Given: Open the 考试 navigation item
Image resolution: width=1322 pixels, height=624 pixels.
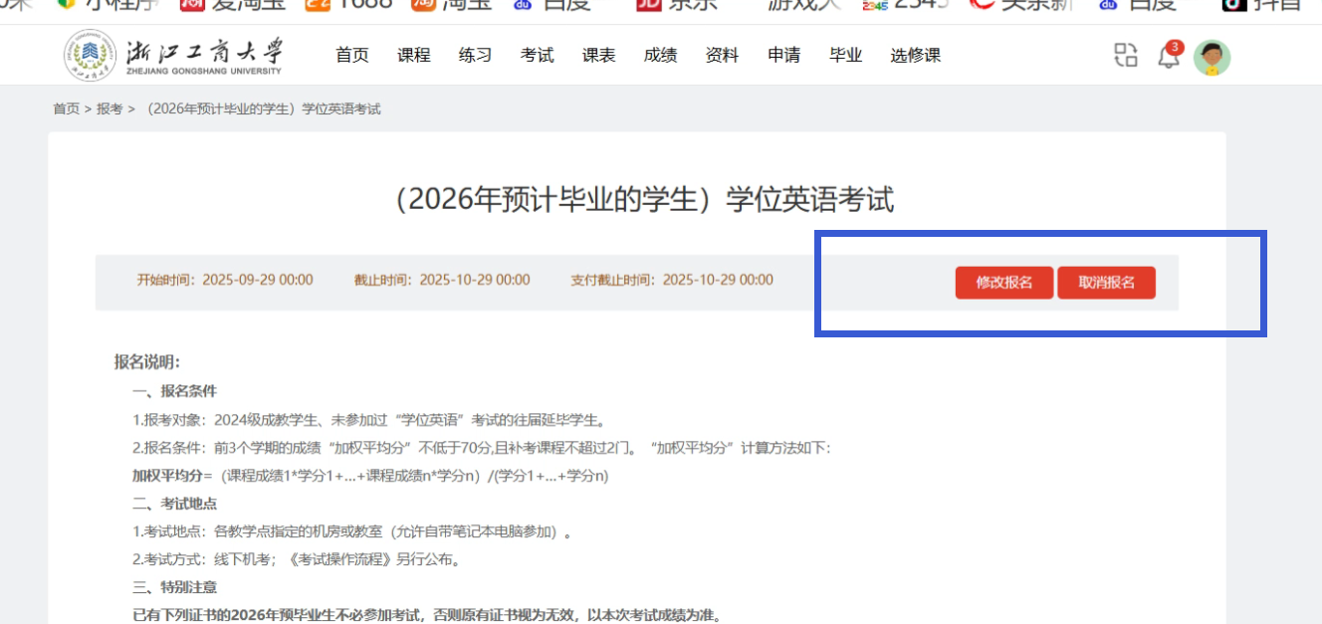Looking at the screenshot, I should click(538, 56).
